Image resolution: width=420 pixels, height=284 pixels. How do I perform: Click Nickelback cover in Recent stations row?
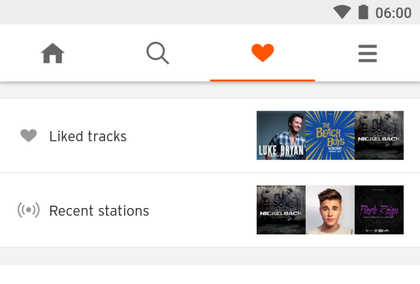(x=281, y=210)
